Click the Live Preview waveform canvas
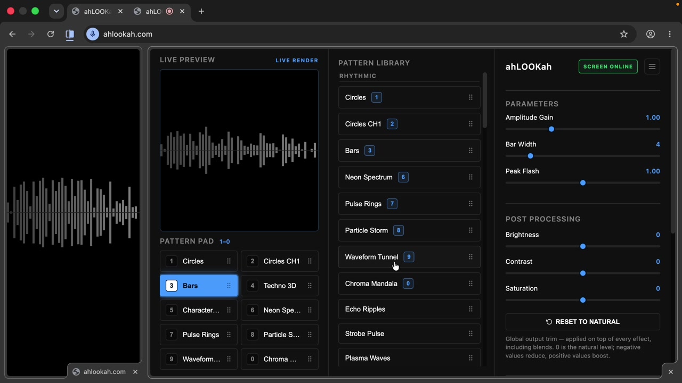Image resolution: width=682 pixels, height=383 pixels. pyautogui.click(x=239, y=151)
